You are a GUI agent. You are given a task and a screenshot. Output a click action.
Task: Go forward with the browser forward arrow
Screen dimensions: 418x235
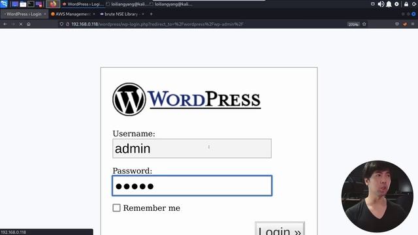(x=13, y=24)
